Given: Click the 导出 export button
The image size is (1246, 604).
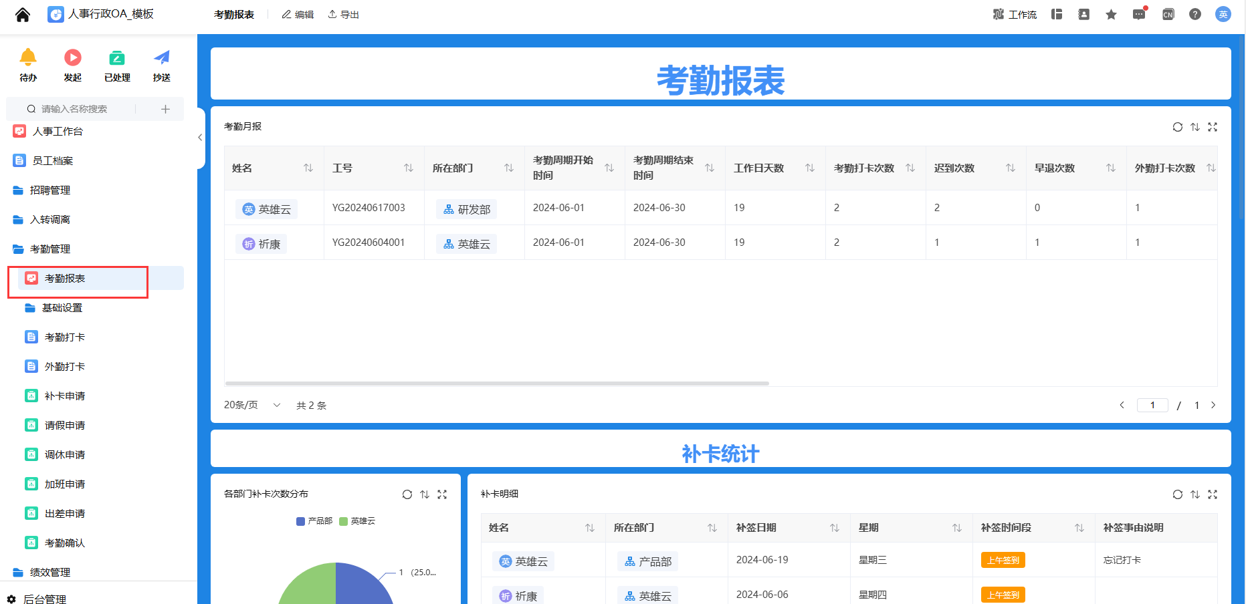Looking at the screenshot, I should (x=342, y=13).
